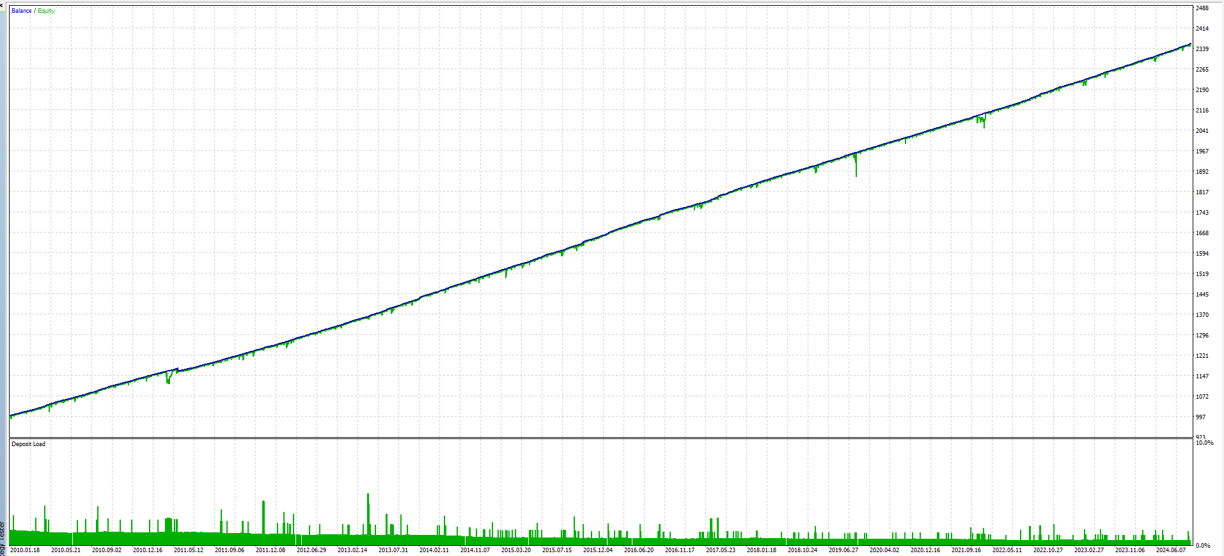Click the 2339 value on the balance axis
This screenshot has width=1224, height=556.
(1202, 49)
